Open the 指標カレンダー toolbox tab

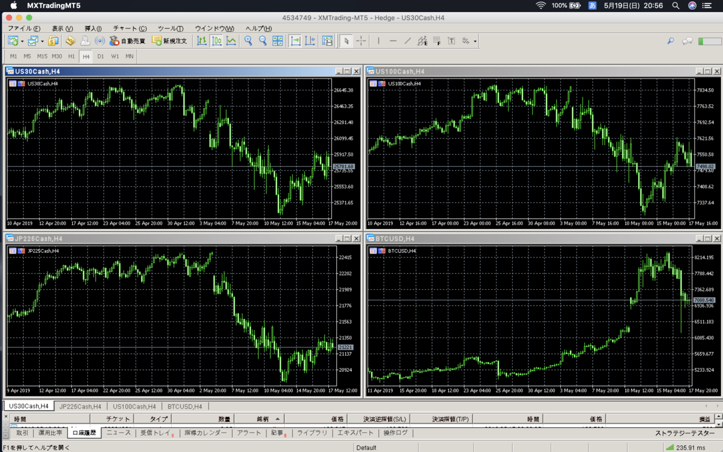pyautogui.click(x=205, y=433)
